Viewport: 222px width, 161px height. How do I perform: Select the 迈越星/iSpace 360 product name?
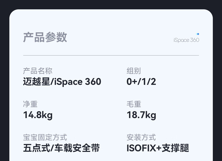click(x=62, y=82)
